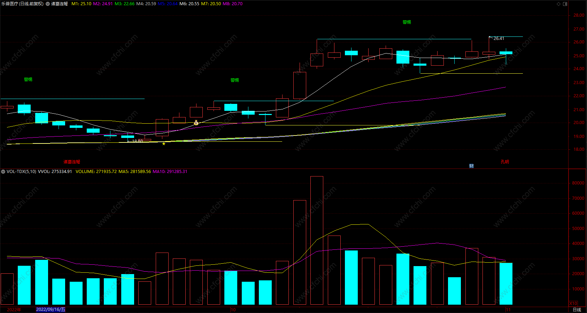Click the red 孔明 signal label
The image size is (587, 313).
pos(505,162)
